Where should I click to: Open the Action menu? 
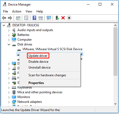tap(17, 11)
